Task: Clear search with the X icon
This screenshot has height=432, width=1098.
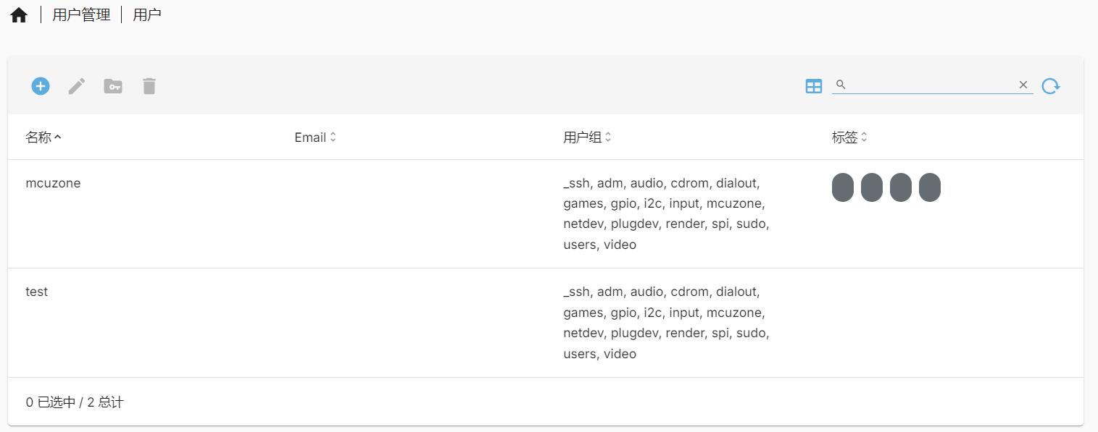Action: click(x=1023, y=85)
